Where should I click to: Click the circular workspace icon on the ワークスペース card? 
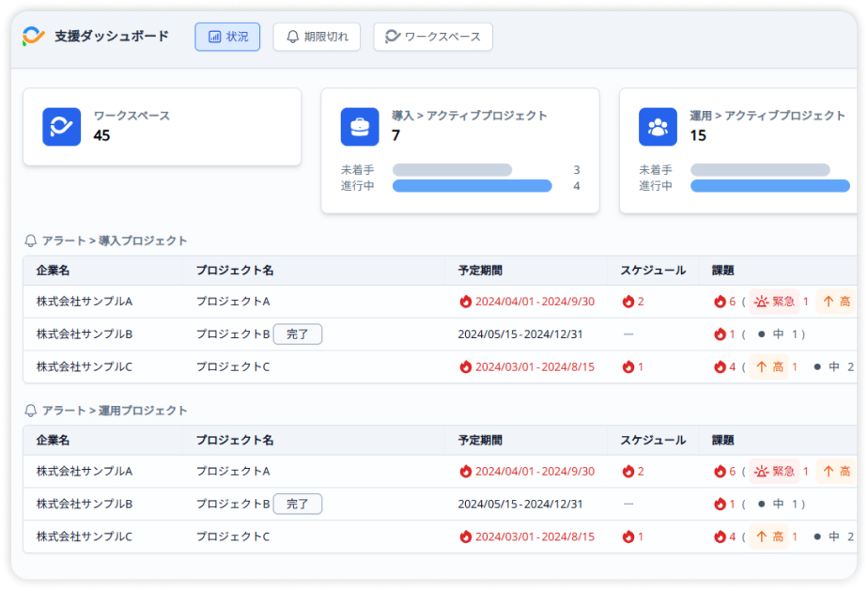point(60,127)
